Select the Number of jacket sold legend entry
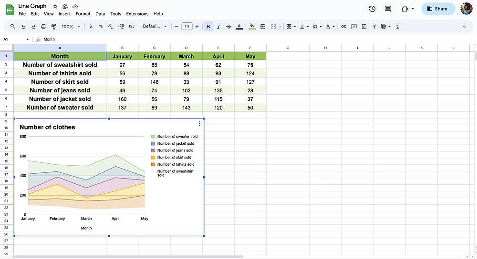This screenshot has height=259, width=477. tap(173, 143)
